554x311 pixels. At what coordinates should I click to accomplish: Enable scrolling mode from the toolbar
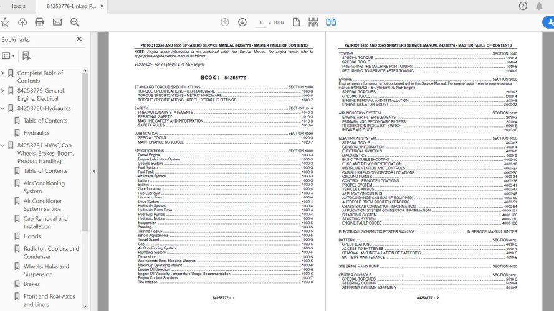coord(313,22)
